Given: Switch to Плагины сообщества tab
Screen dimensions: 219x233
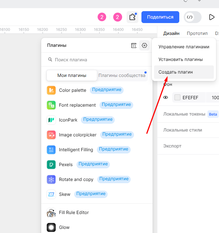Looking at the screenshot, I should pos(122,75).
